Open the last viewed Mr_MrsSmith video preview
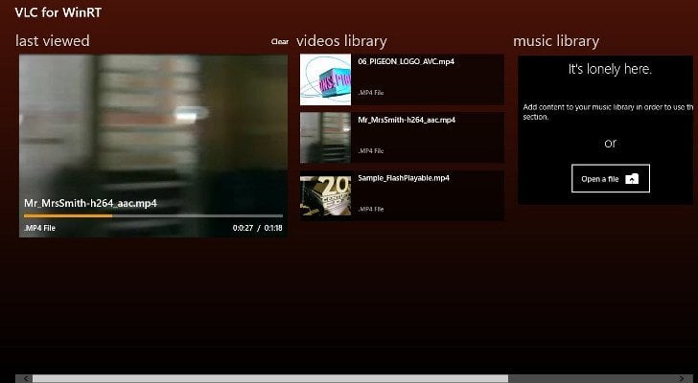Image resolution: width=698 pixels, height=383 pixels. (153, 146)
